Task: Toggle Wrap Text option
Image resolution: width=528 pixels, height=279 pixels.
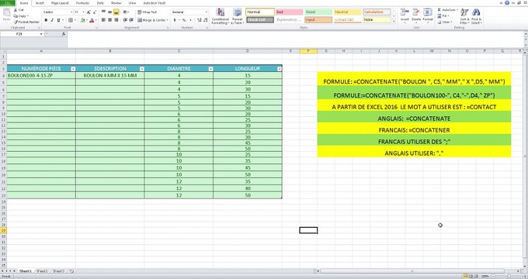Action: (148, 12)
